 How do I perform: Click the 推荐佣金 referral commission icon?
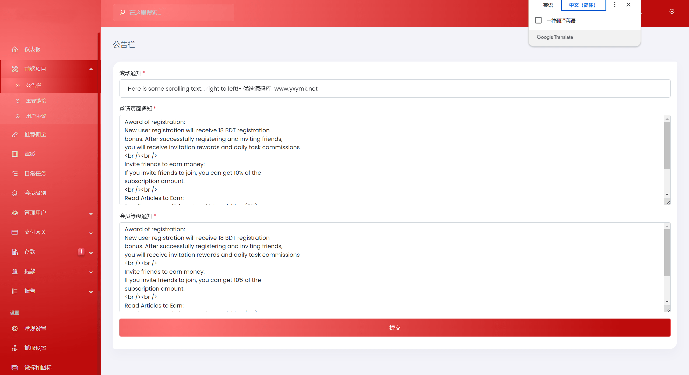point(15,134)
